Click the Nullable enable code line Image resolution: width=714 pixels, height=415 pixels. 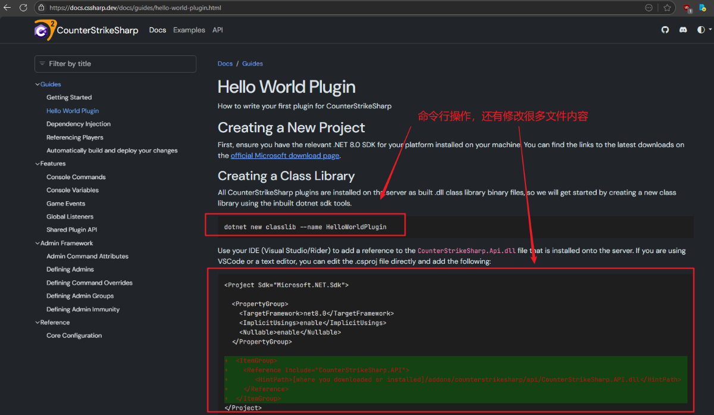(x=290, y=332)
